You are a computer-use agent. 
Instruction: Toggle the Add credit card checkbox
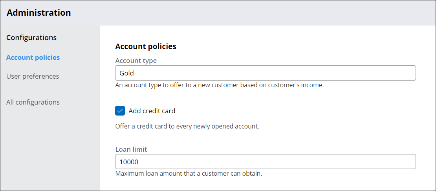click(x=120, y=111)
